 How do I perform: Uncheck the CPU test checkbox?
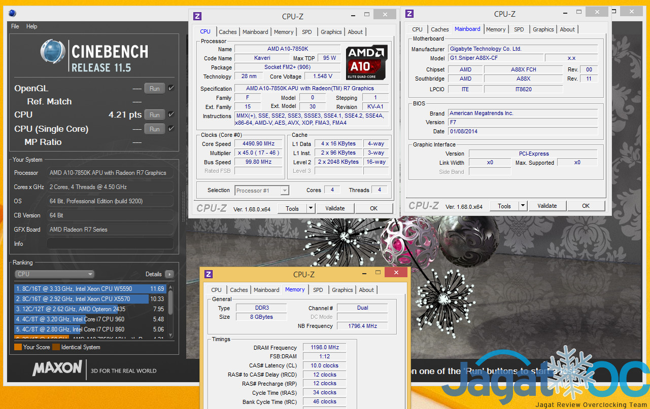click(x=171, y=115)
